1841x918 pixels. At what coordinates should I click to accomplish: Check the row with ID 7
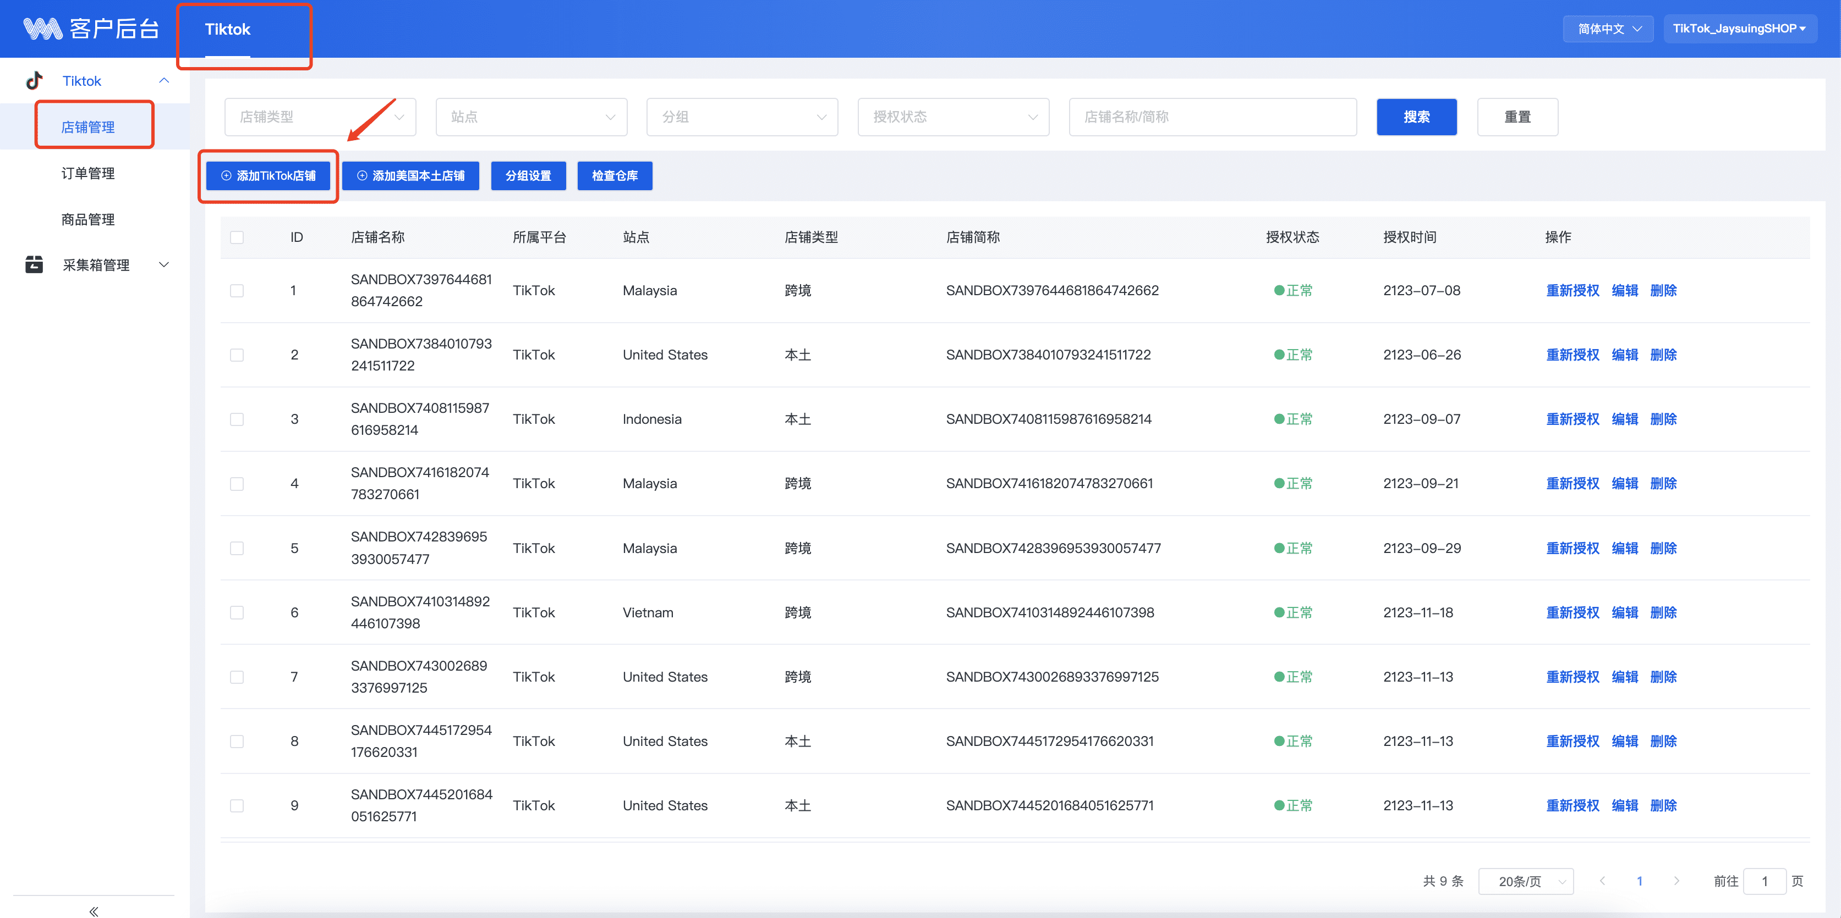click(x=237, y=677)
